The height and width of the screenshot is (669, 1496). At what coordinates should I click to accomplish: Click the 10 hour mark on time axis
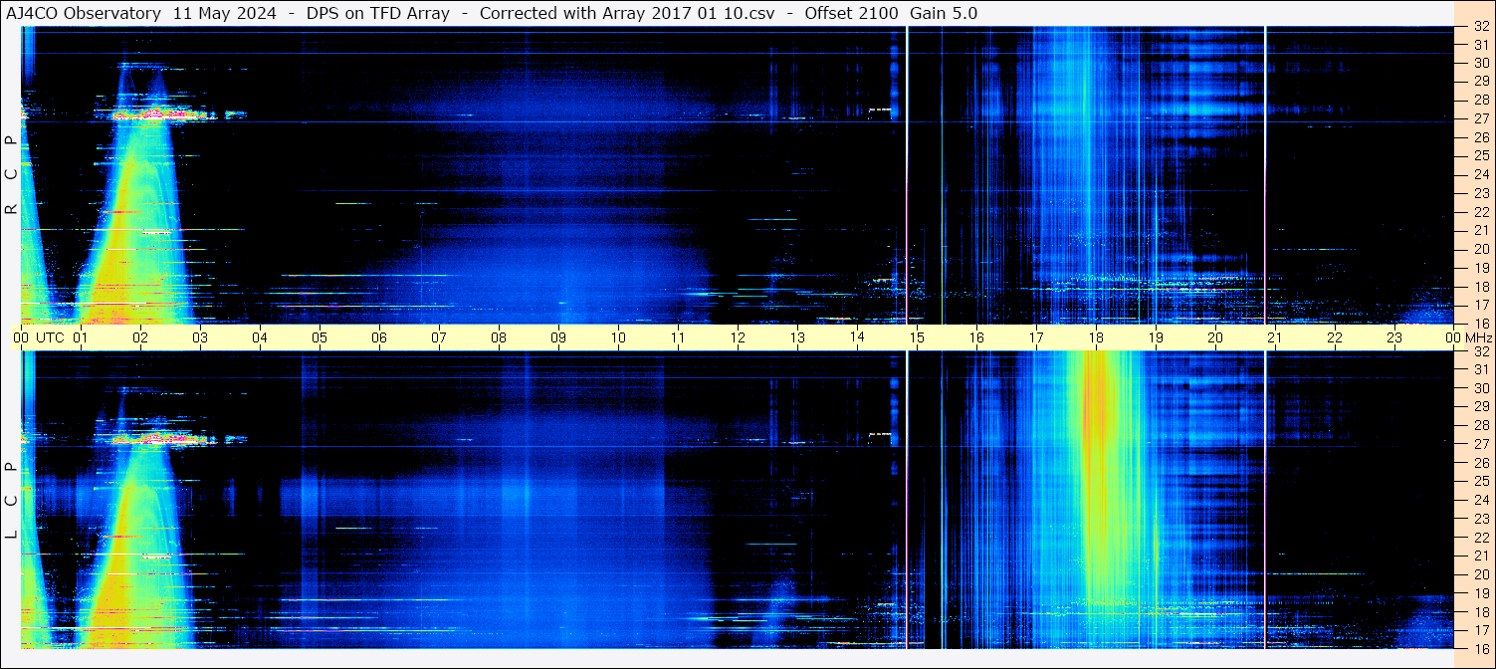click(x=618, y=337)
